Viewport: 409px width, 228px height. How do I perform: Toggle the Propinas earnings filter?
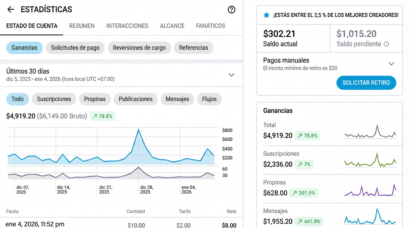(x=95, y=99)
